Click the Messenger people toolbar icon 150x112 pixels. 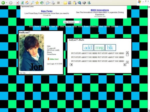tap(89, 3)
